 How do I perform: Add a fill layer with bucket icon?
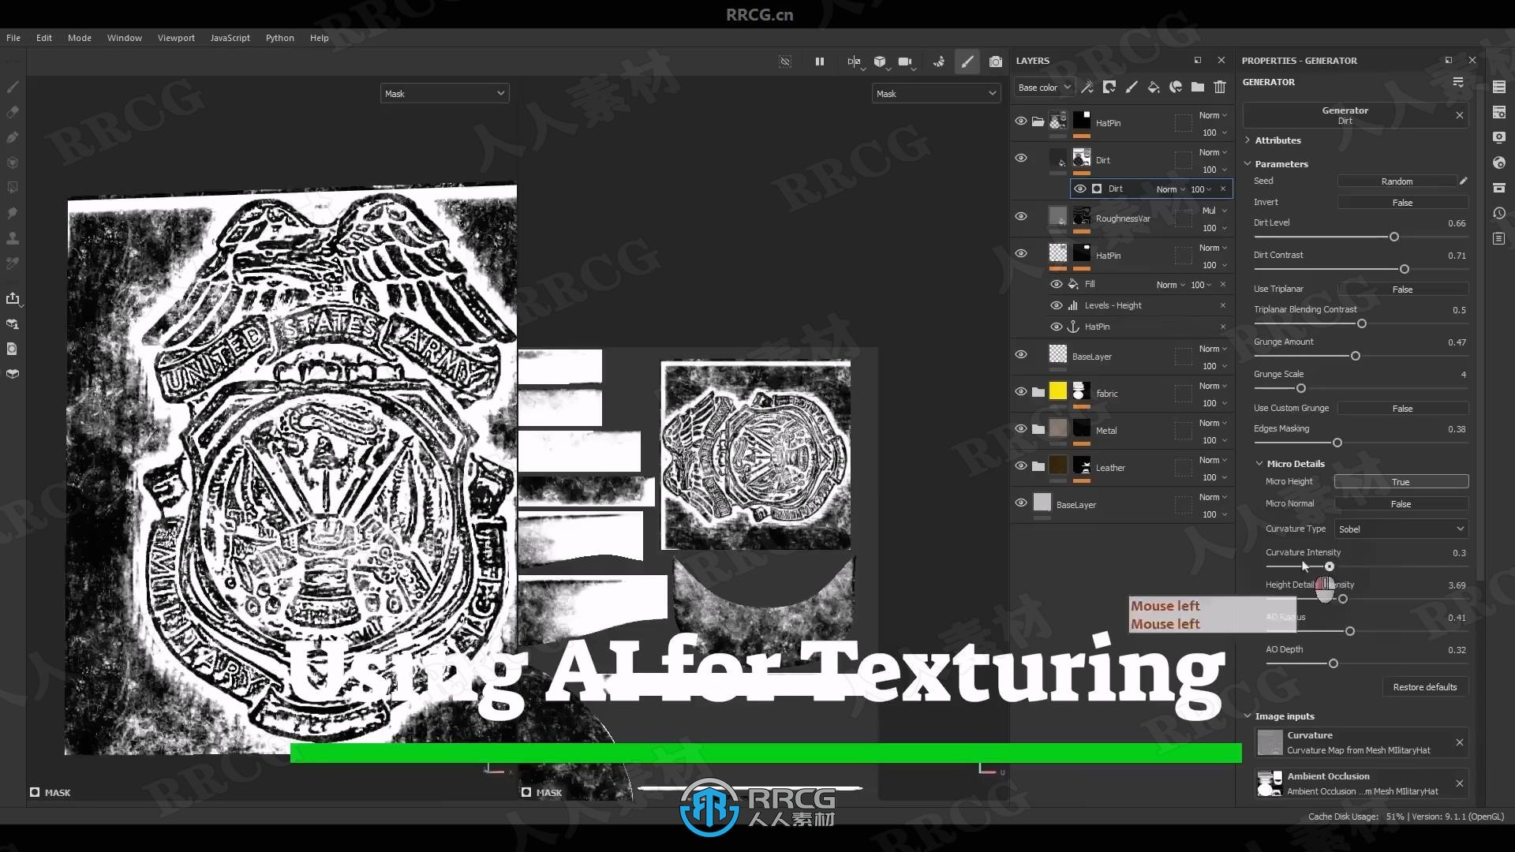pos(1154,88)
